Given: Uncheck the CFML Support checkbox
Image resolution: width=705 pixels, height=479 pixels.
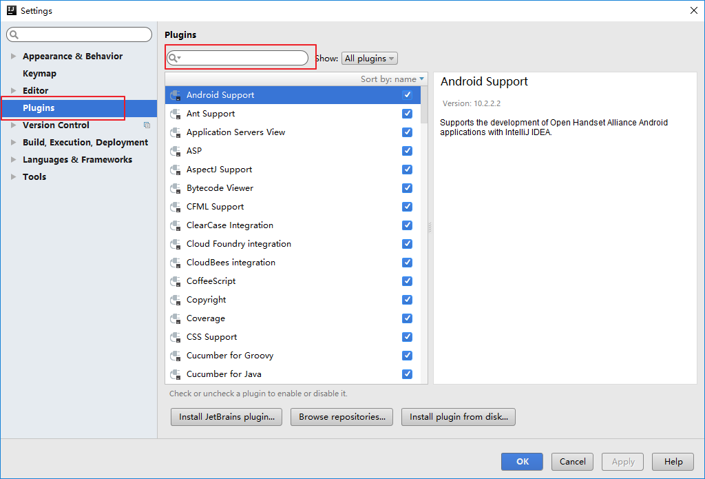Looking at the screenshot, I should (x=407, y=207).
